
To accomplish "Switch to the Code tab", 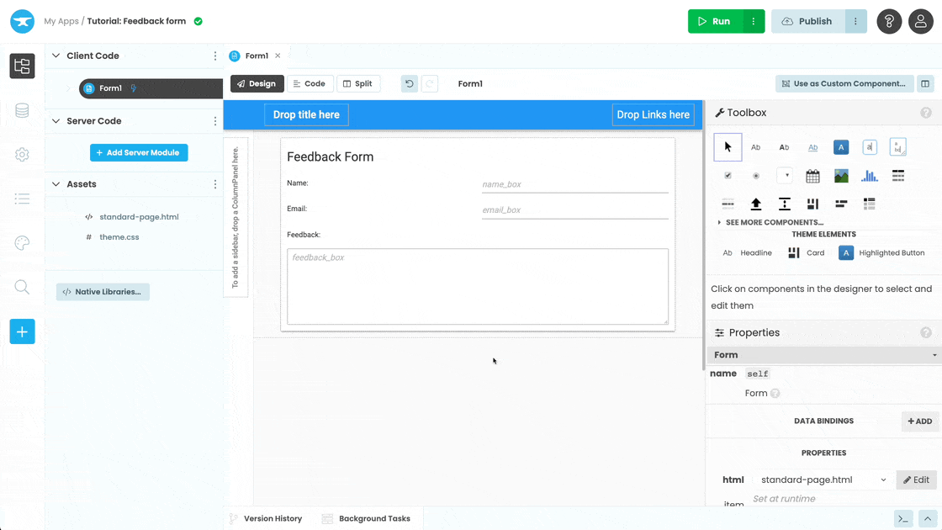I will [x=310, y=83].
